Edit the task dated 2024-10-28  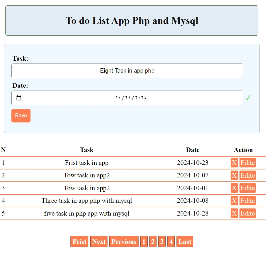point(247,213)
